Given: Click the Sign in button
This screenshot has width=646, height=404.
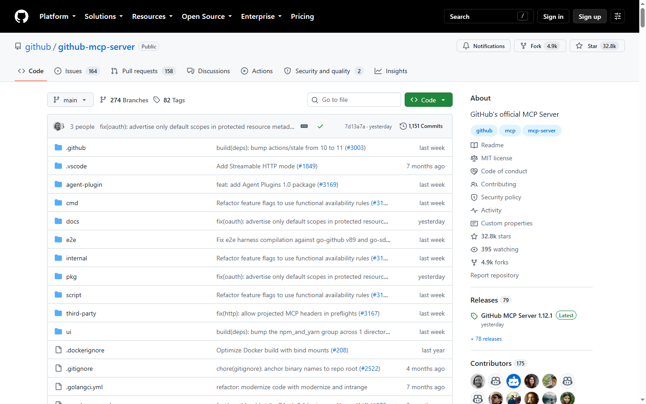Looking at the screenshot, I should [553, 16].
